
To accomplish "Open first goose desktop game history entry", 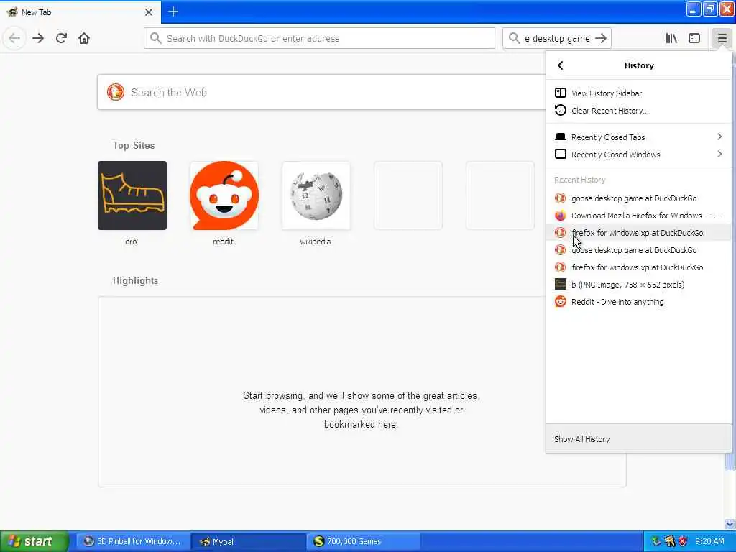I will (x=639, y=198).
